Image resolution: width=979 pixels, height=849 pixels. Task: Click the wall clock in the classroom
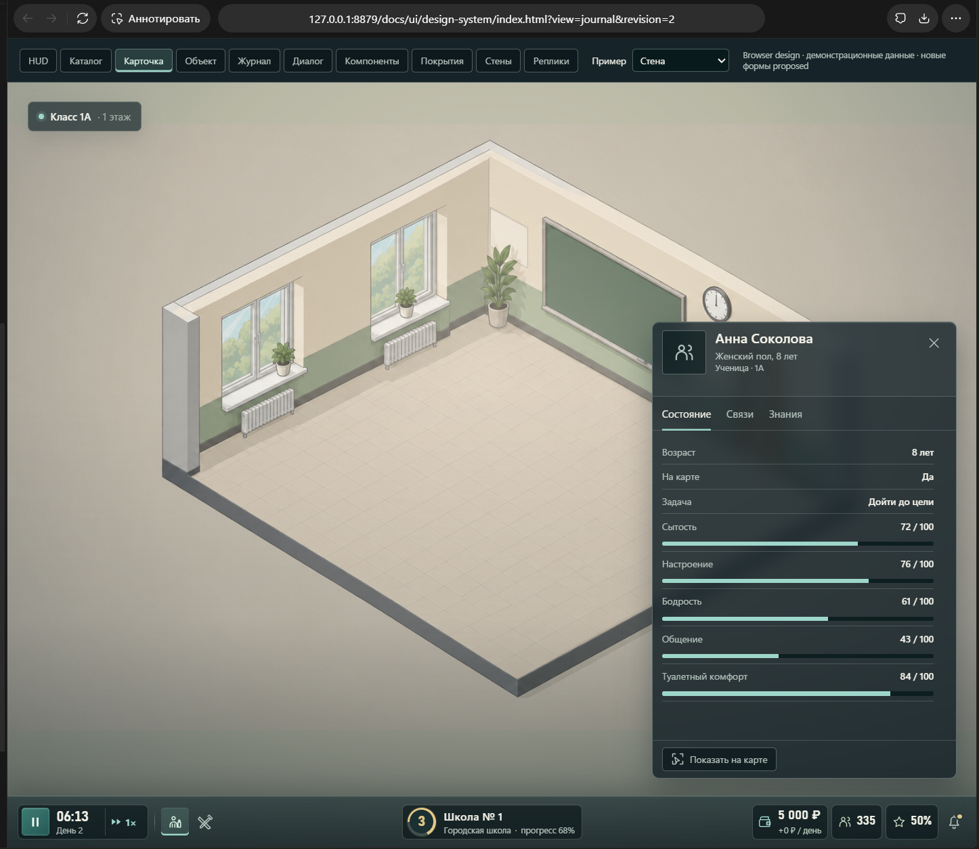[x=716, y=303]
